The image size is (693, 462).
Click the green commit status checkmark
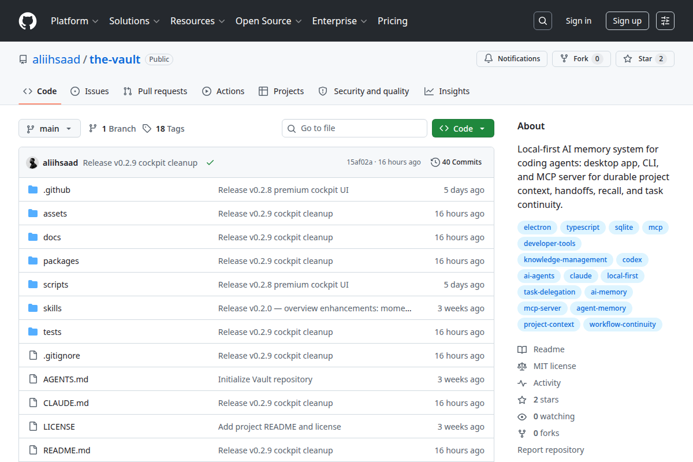[210, 163]
